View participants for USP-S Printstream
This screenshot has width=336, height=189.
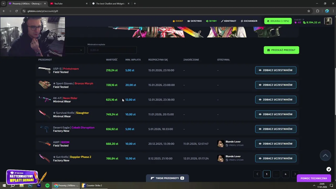click(x=276, y=70)
